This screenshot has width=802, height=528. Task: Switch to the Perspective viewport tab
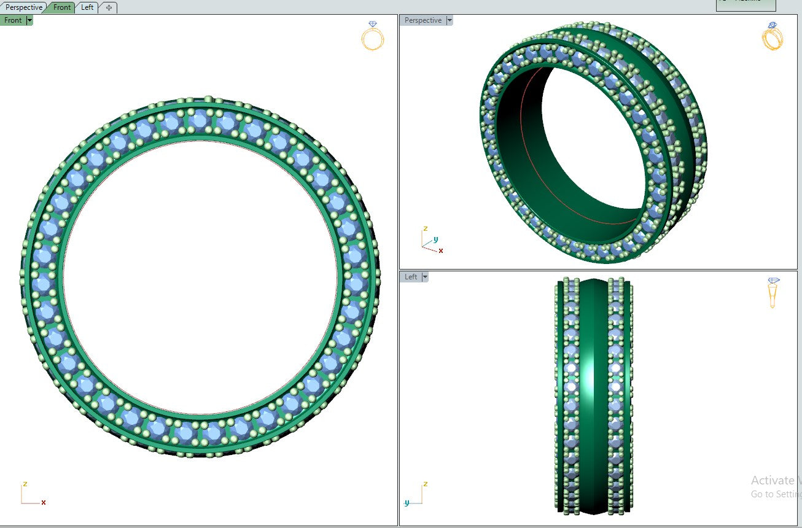(24, 7)
